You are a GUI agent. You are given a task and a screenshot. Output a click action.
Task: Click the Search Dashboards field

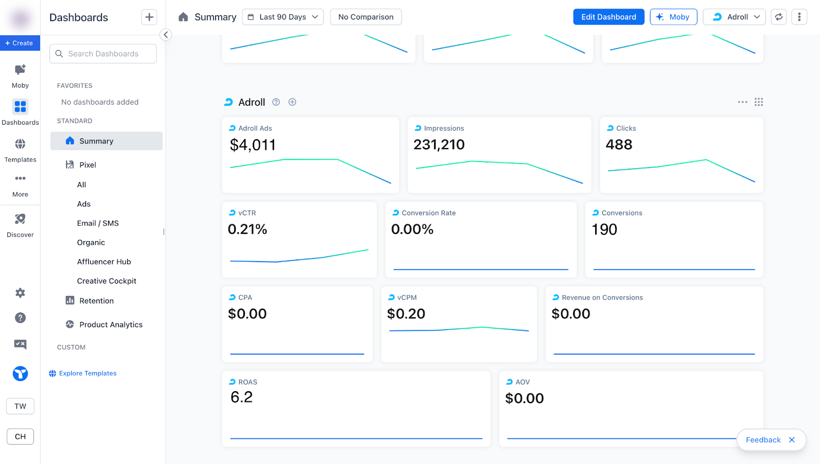tap(103, 54)
